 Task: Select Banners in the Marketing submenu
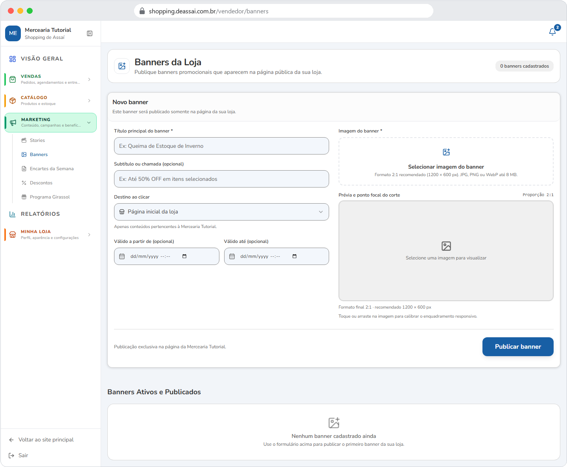pyautogui.click(x=39, y=154)
